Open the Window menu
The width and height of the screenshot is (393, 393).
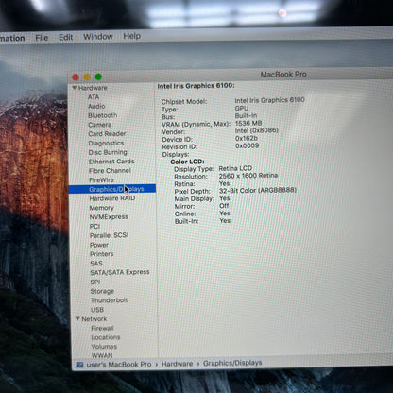click(x=98, y=37)
